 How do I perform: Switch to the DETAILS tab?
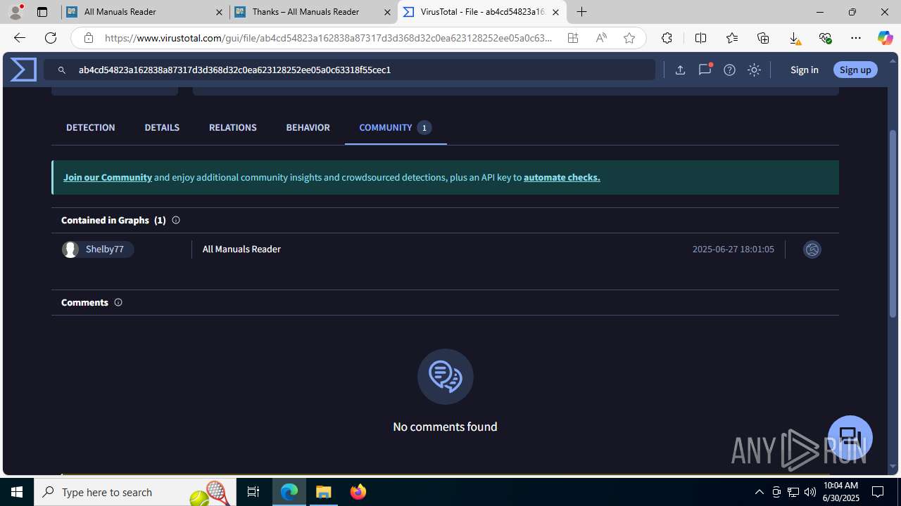[x=162, y=127]
